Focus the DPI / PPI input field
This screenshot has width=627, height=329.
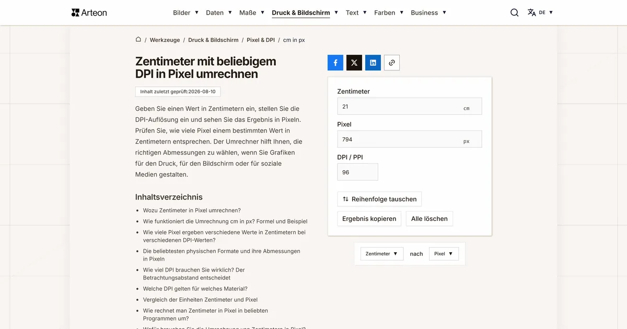pos(358,172)
